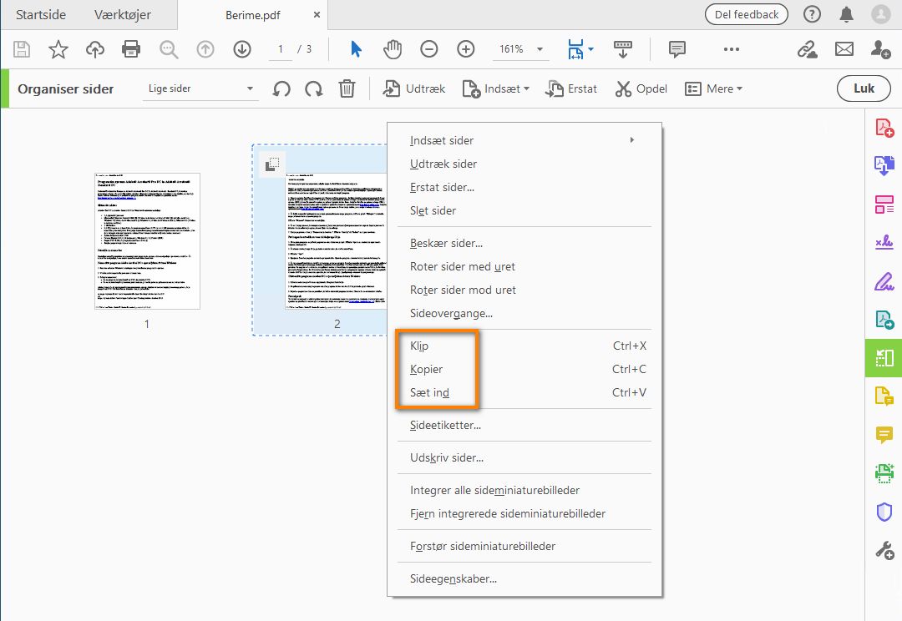Viewport: 902px width, 621px height.
Task: Go to next page arrow
Action: [242, 49]
